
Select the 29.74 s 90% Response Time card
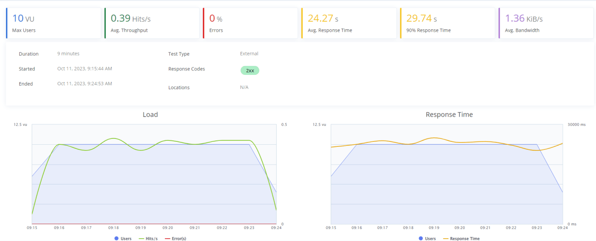pos(447,23)
